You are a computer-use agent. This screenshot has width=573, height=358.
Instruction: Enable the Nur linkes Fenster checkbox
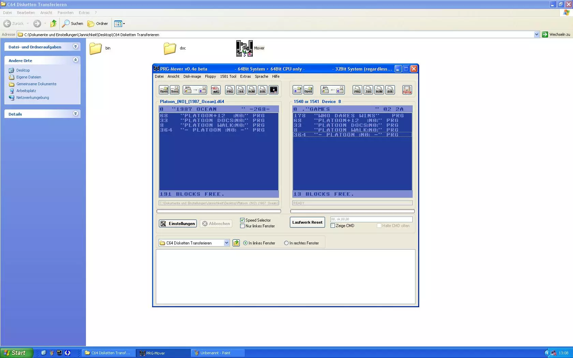242,226
